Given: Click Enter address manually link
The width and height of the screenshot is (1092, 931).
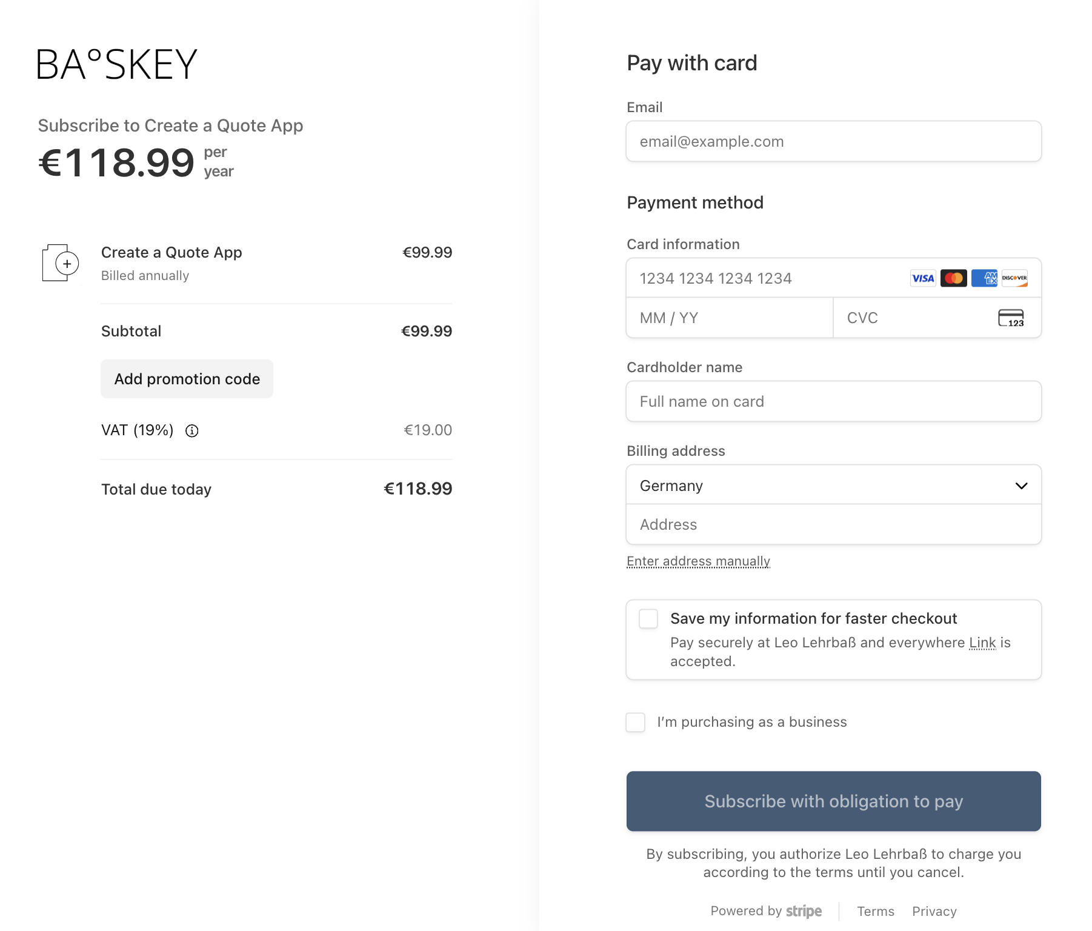Looking at the screenshot, I should pyautogui.click(x=698, y=561).
